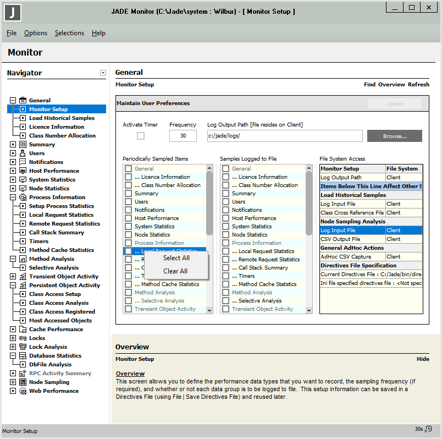442x439 pixels.
Task: Click the Web Performance globe icon
Action: coord(23,391)
